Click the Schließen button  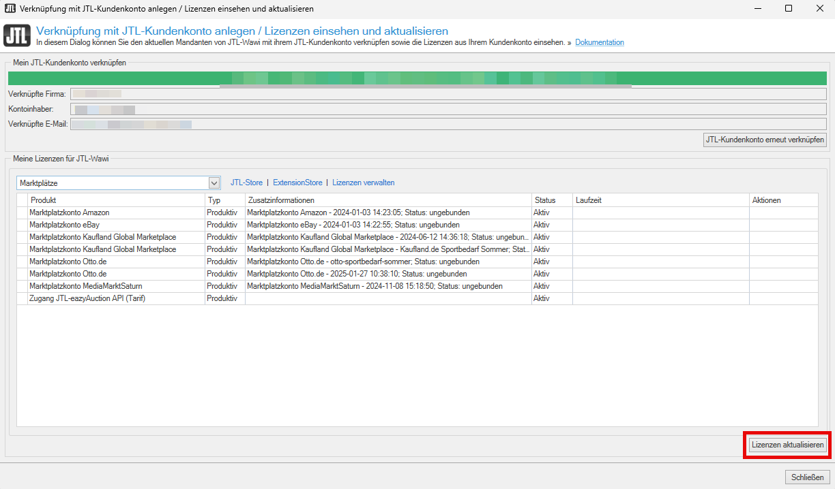click(808, 477)
